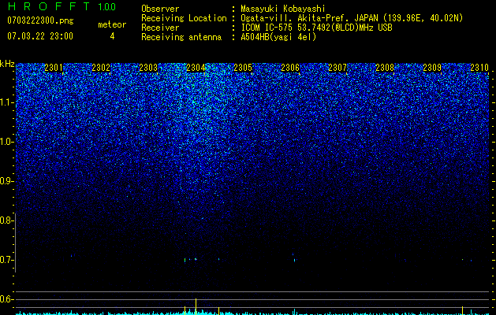Click the 1.0 kHz axis label
This screenshot has height=315, width=496.
coord(6,142)
